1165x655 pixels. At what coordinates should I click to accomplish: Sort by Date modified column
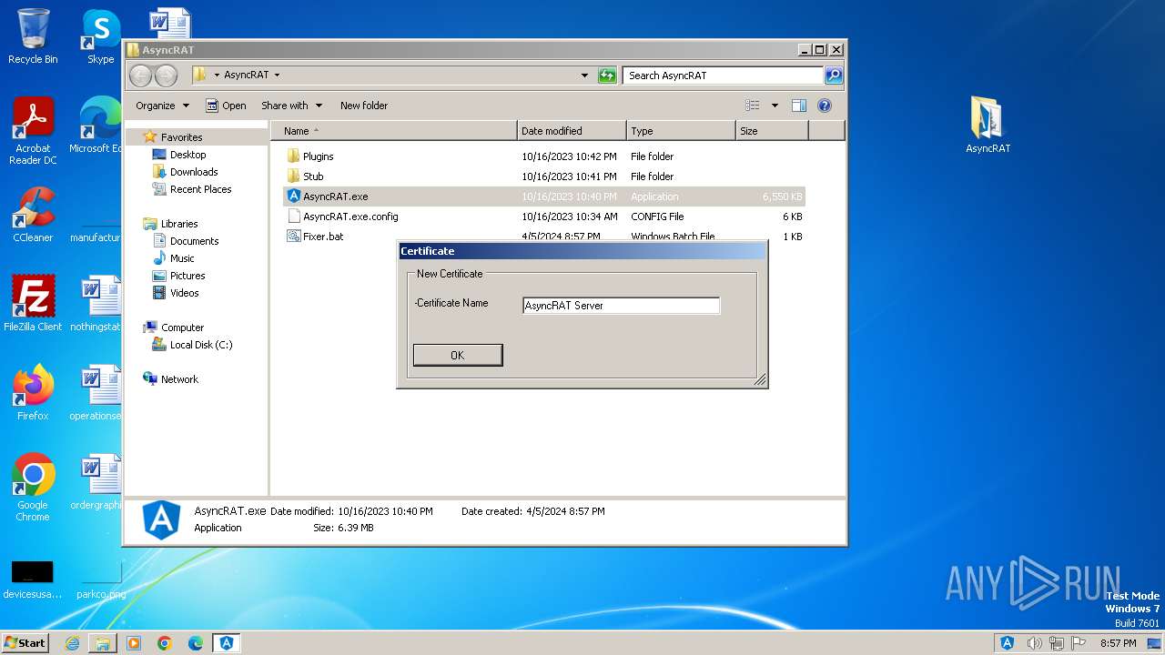tap(572, 131)
